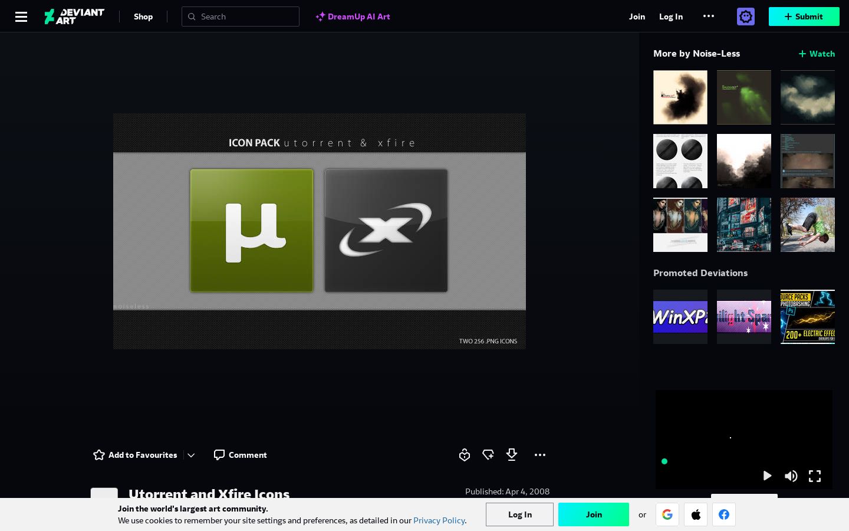Open the hamburger navigation menu
Viewport: 849px width, 531px height.
21,17
